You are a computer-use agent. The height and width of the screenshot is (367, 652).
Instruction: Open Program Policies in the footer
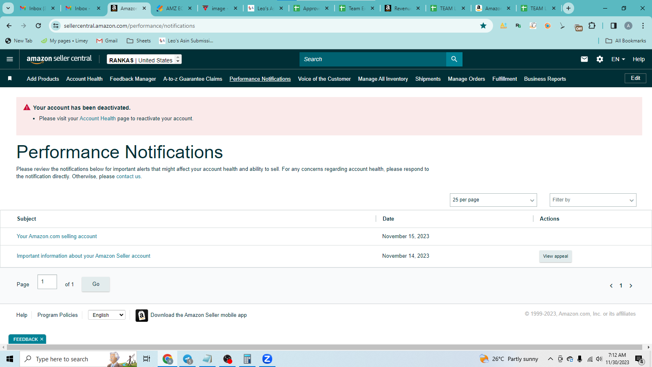coord(57,315)
